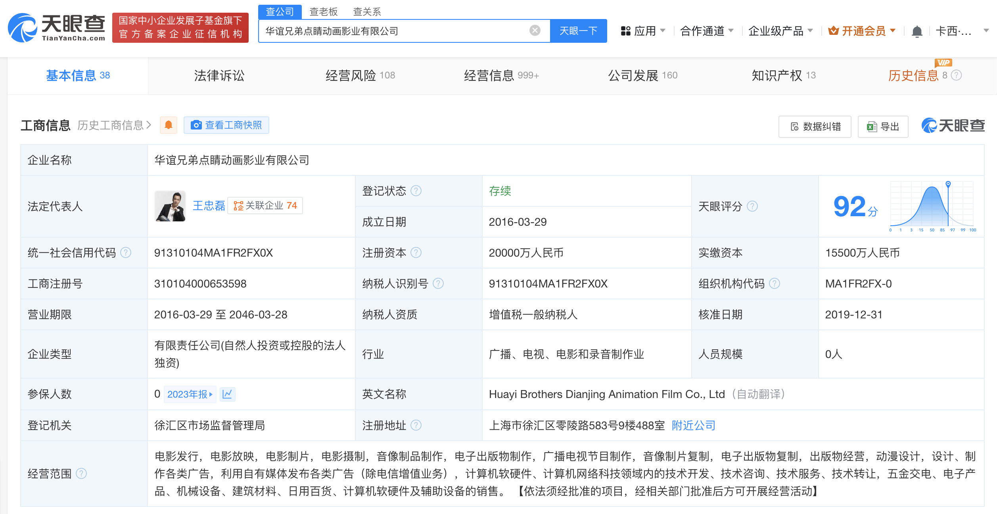Open the 参保人数 trend chart icon

227,394
